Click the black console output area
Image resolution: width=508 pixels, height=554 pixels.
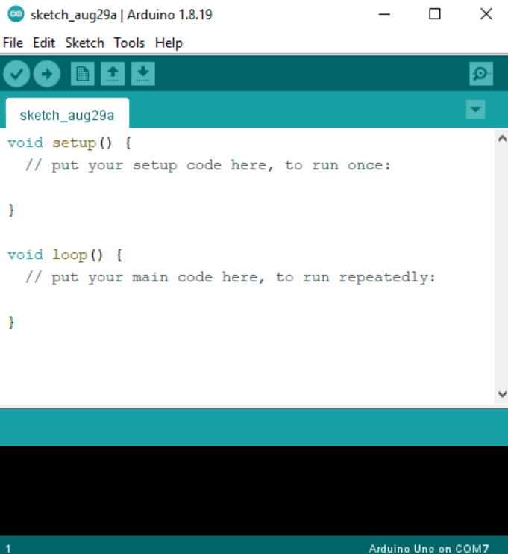(x=254, y=490)
